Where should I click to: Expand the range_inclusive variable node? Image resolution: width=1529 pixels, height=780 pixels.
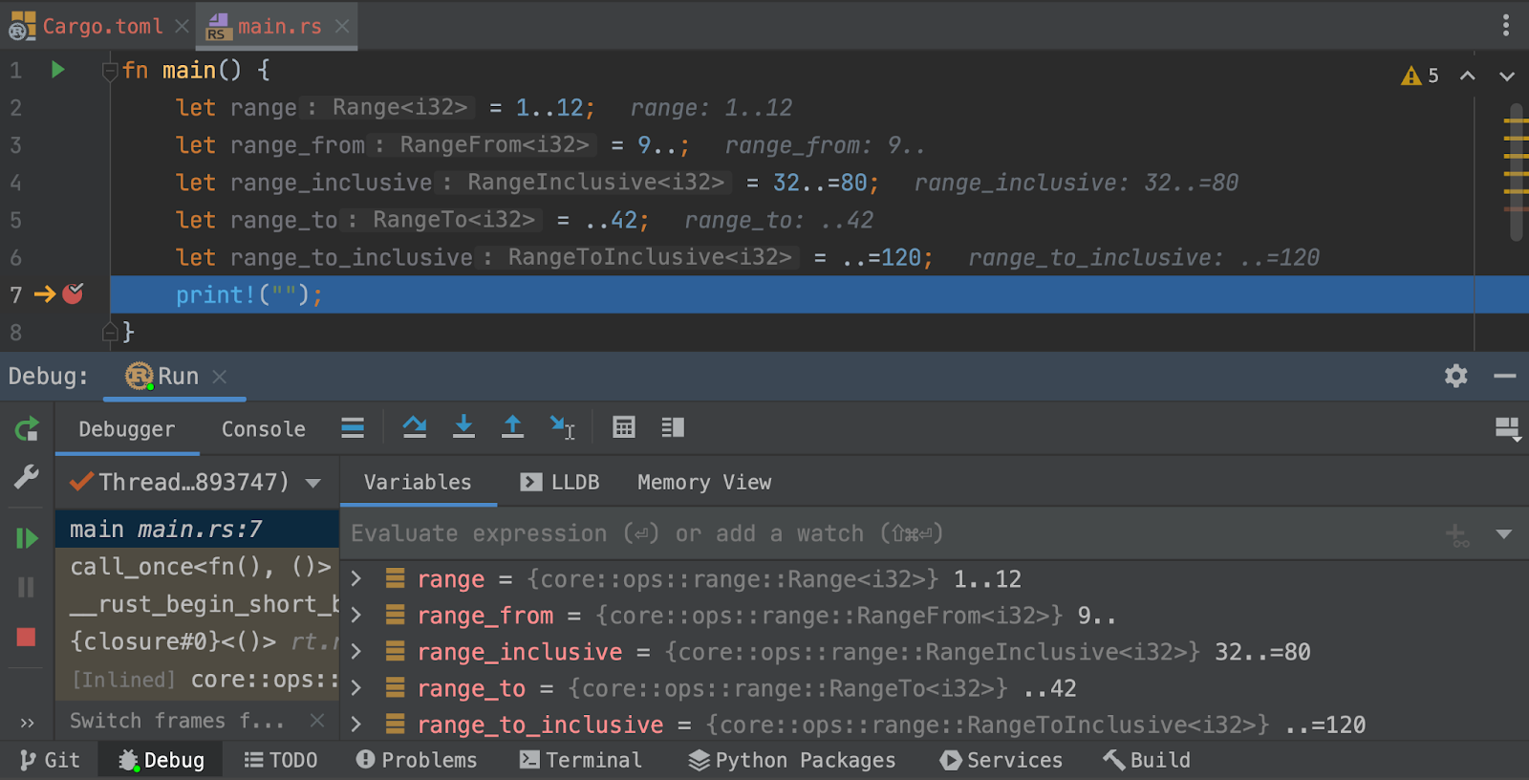(x=356, y=651)
